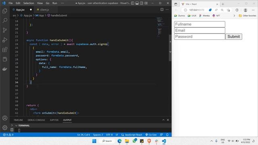Collapse the TERMINAL section
The height and width of the screenshot is (145, 258).
16,125
